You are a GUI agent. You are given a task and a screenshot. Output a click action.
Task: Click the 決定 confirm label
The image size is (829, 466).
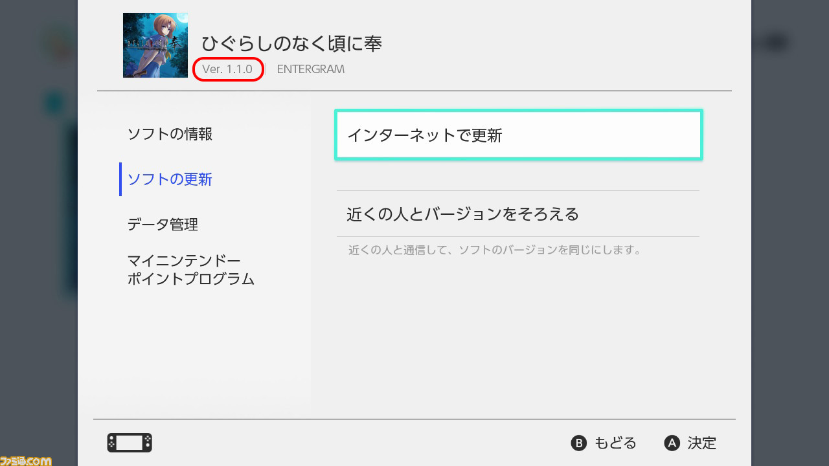702,443
